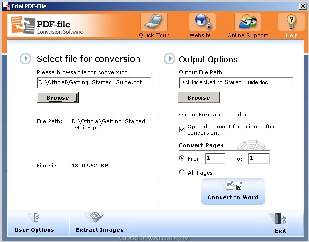This screenshot has width=309, height=242.
Task: Click the From page number field
Action: [x=215, y=158]
